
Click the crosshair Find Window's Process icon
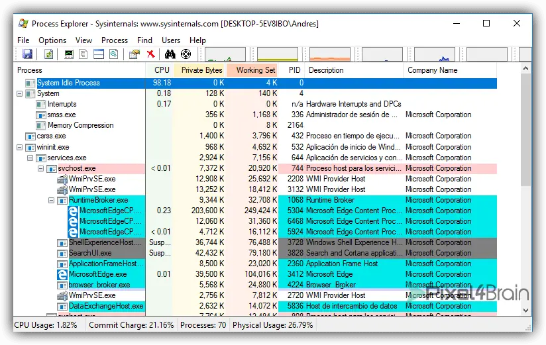[186, 54]
